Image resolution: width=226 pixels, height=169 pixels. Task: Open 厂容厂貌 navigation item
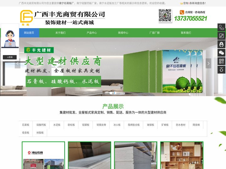coord(154,33)
